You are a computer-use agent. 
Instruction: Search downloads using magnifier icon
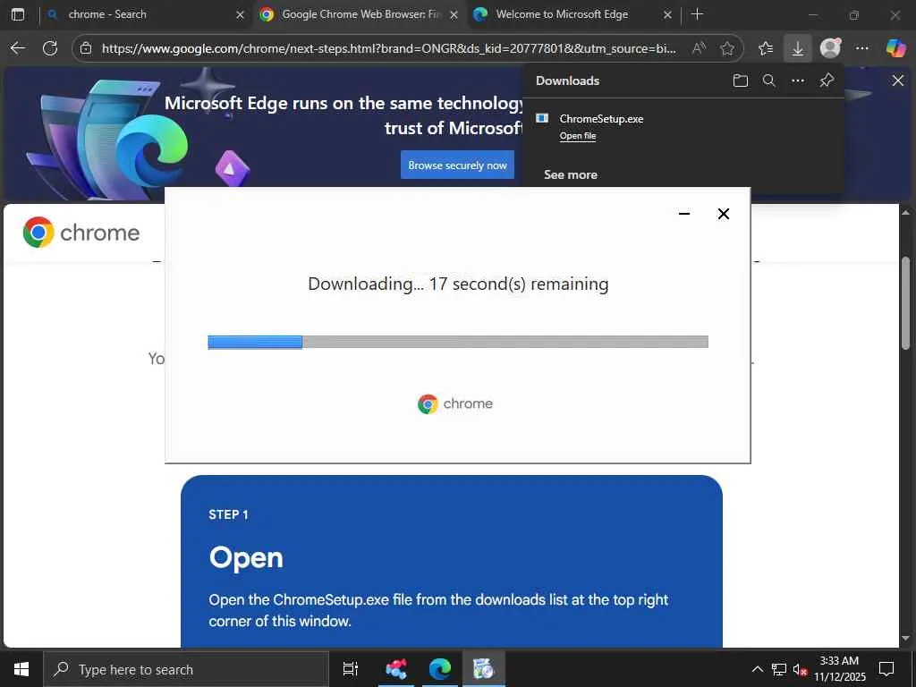click(769, 81)
